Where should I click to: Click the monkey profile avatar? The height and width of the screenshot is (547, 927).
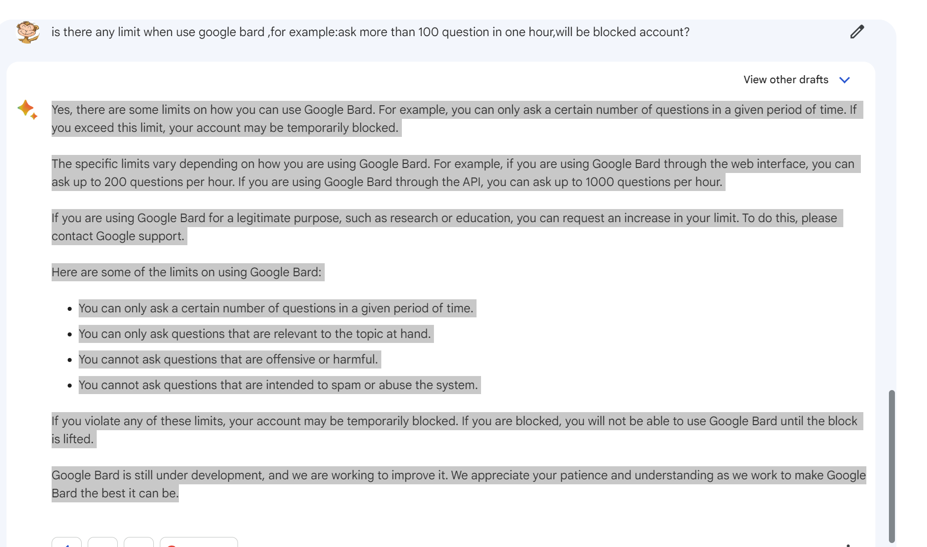coord(28,32)
